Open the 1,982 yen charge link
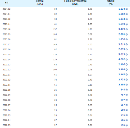 pyautogui.click(x=122, y=14)
